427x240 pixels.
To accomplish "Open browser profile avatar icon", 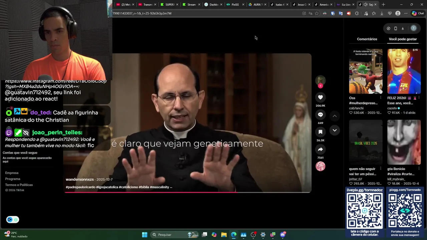I will pyautogui.click(x=398, y=13).
